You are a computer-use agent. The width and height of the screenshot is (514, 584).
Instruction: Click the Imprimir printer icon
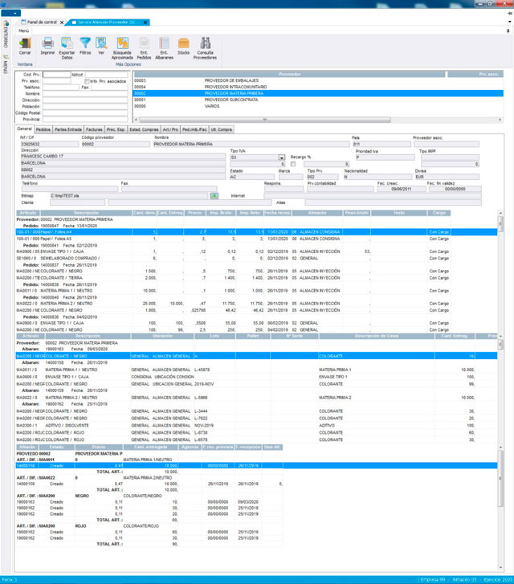coord(48,45)
